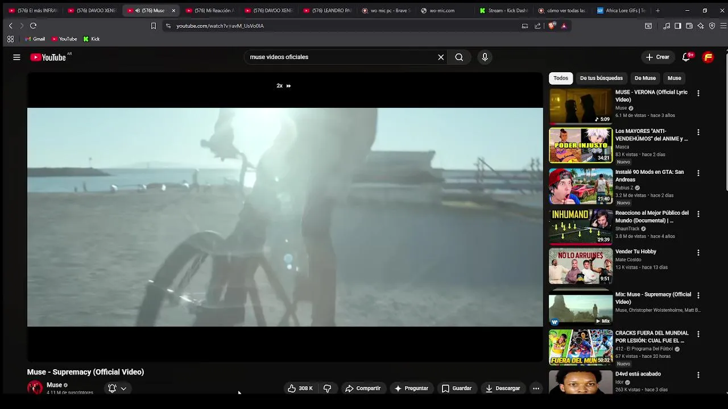Select the De Muse chip
Viewport: 728px width, 409px height.
tap(645, 78)
